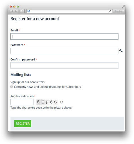Click the Reader button in the toolbar
The image size is (134, 144).
pos(118,11)
